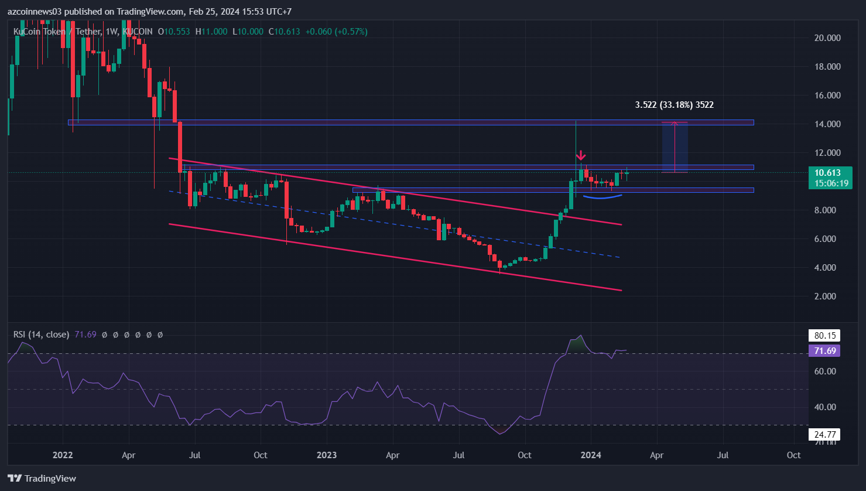The height and width of the screenshot is (491, 866).
Task: Click the close value C10.613
Action: click(x=285, y=32)
